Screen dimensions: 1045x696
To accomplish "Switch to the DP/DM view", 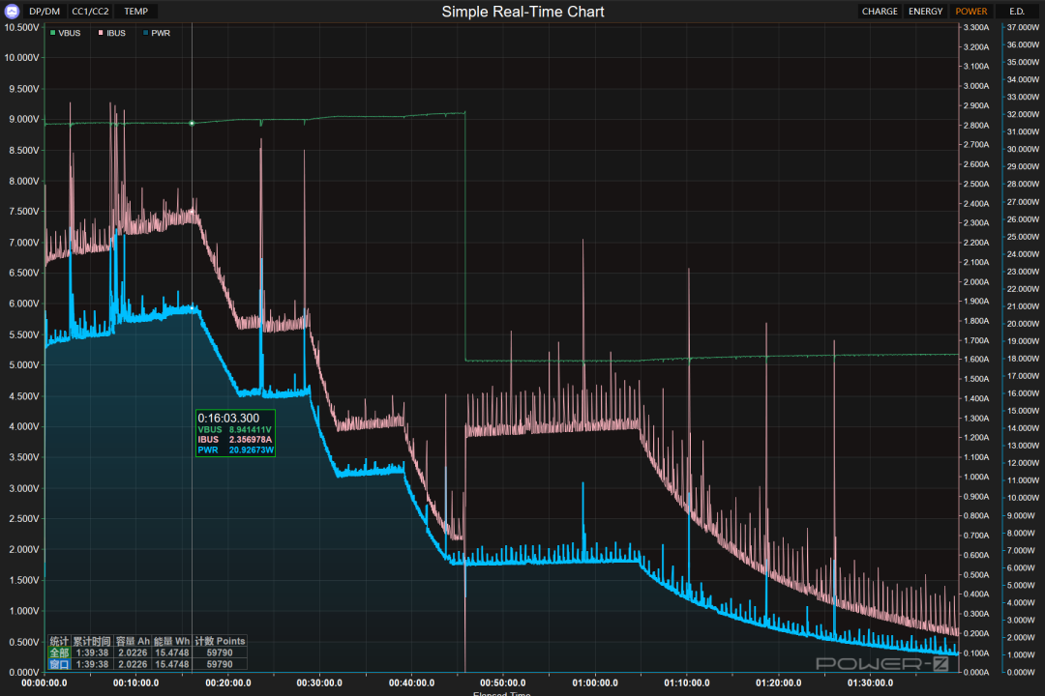I will click(x=45, y=12).
